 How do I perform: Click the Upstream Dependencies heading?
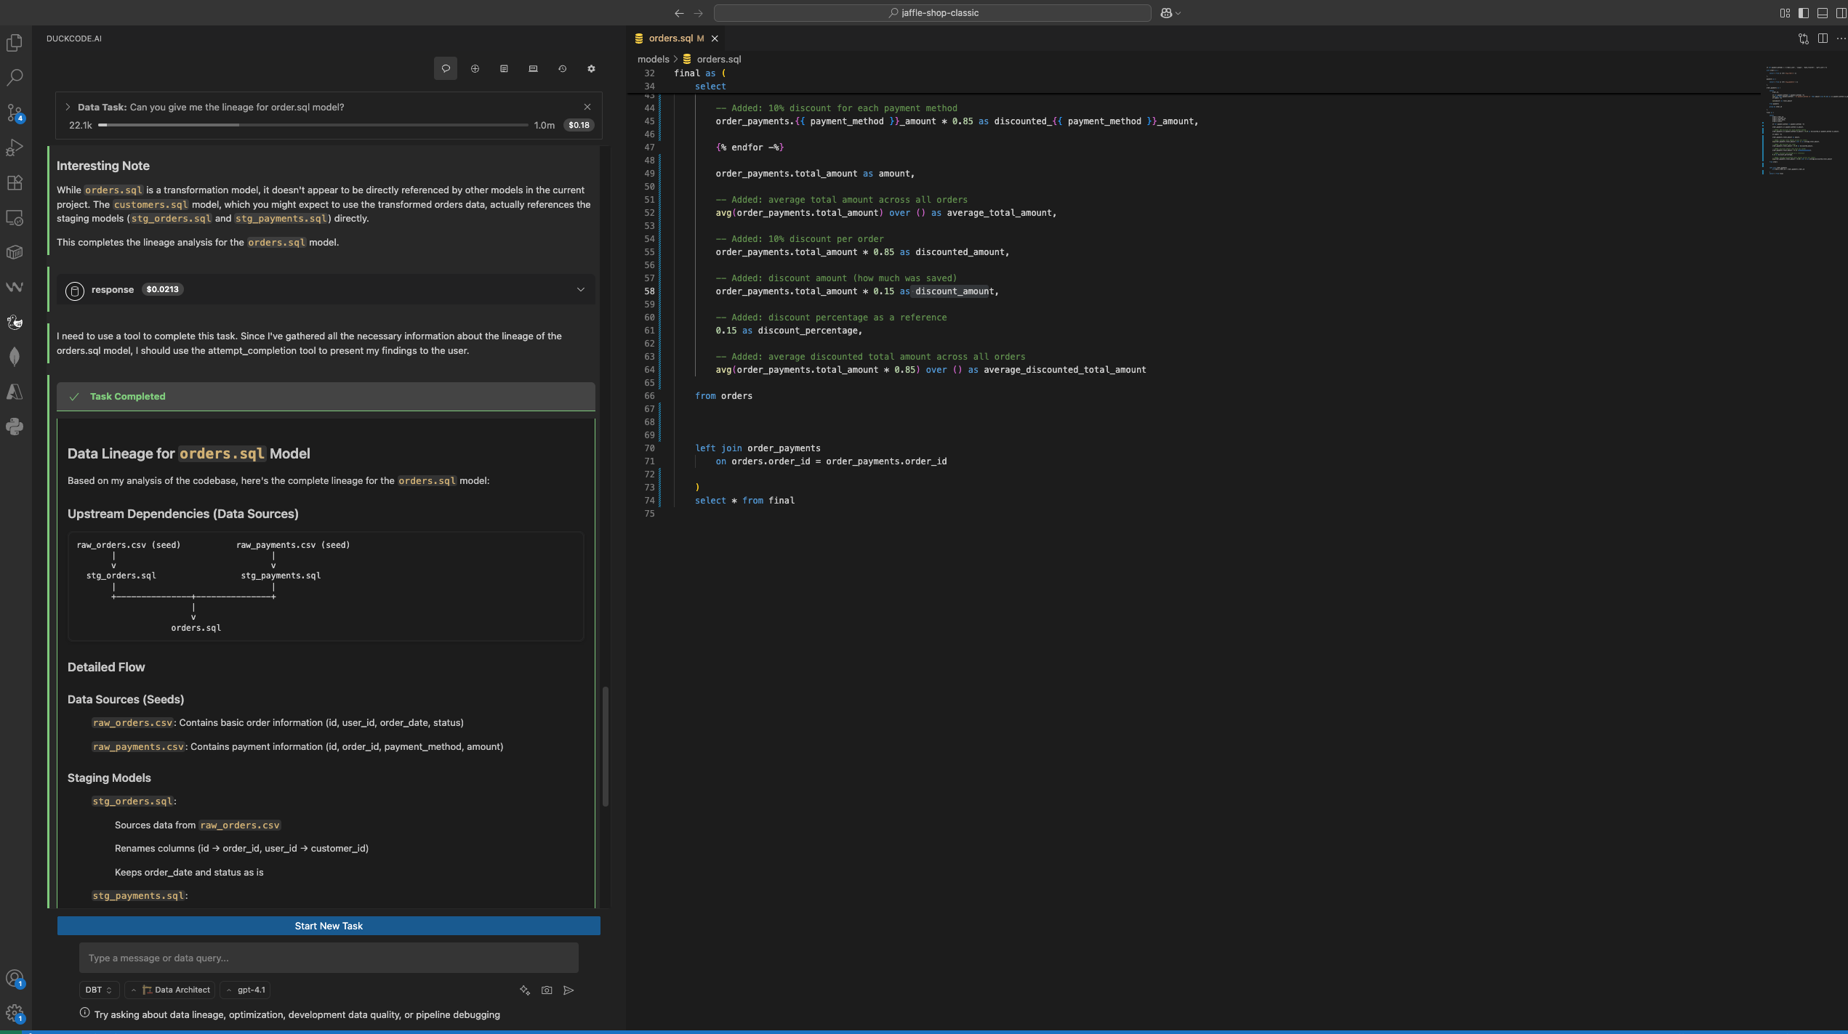click(182, 514)
